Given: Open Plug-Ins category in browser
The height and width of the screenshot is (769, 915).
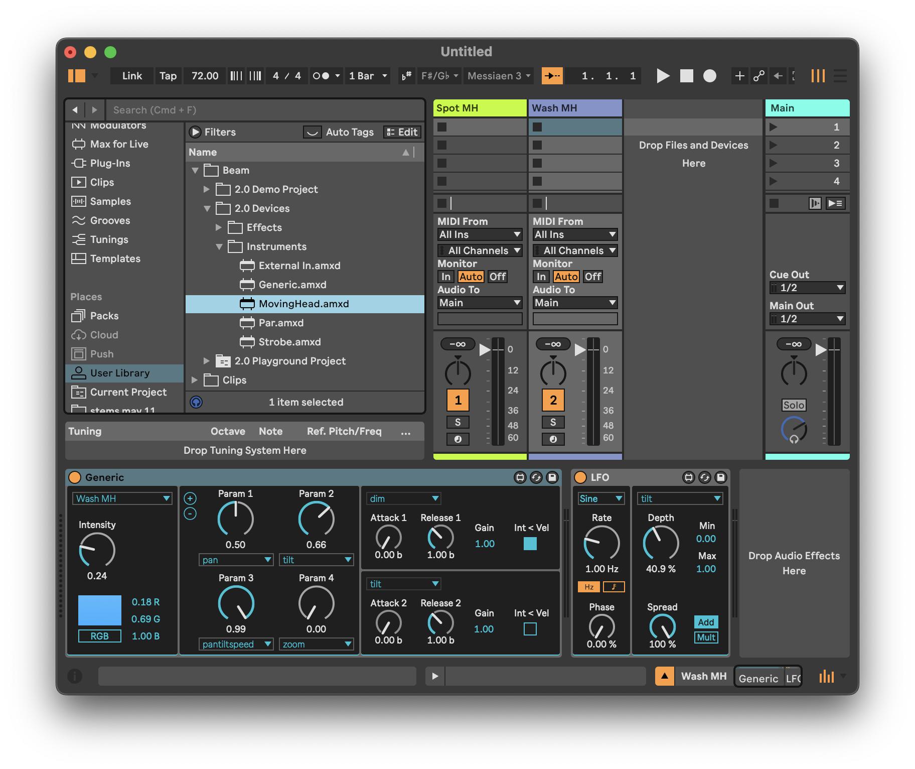Looking at the screenshot, I should click(110, 163).
